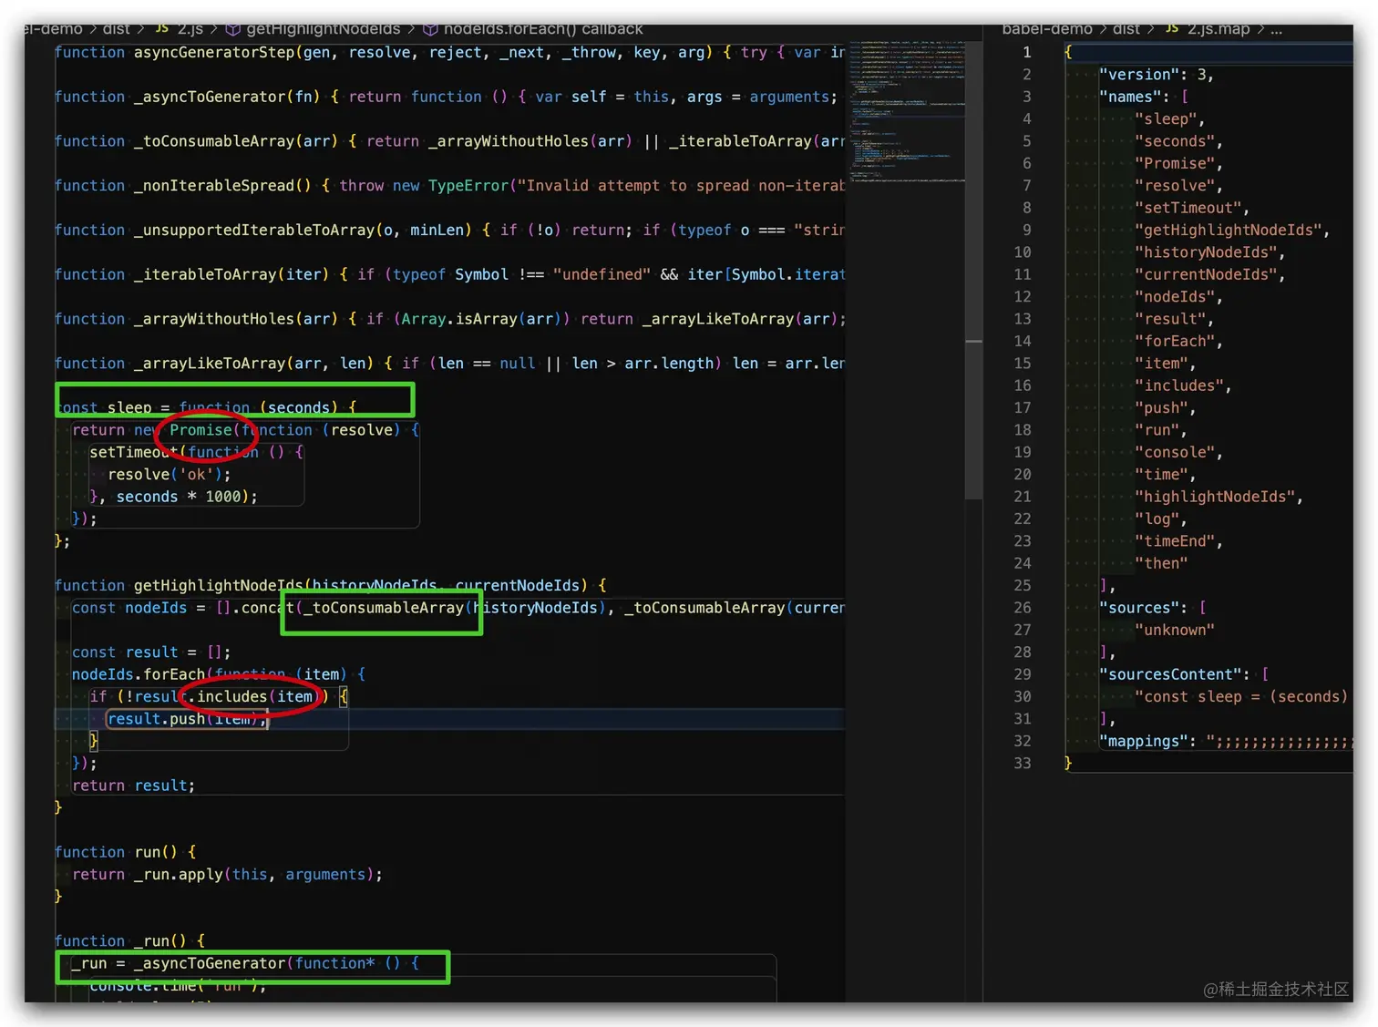The image size is (1378, 1027).
Task: Place cursor on the circled Promise keyword
Action: (x=200, y=429)
